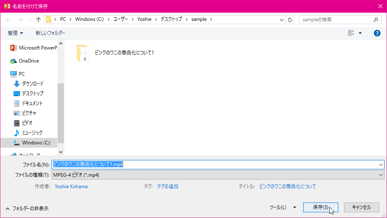
Task: Select Yoshie in the address path
Action: pyautogui.click(x=144, y=19)
